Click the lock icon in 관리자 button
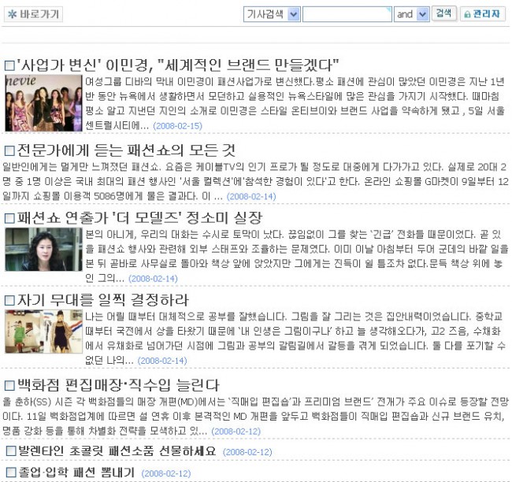This screenshot has width=512, height=482. pyautogui.click(x=467, y=15)
